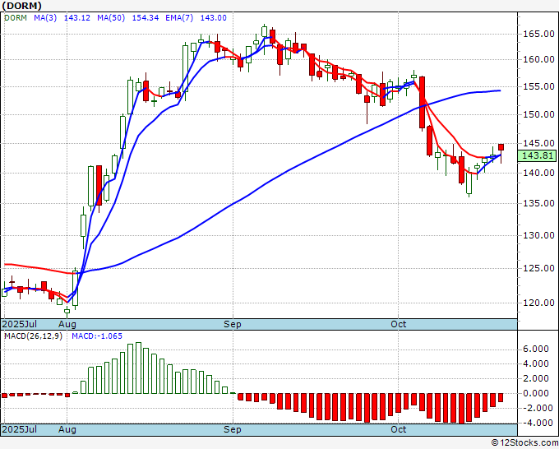This screenshot has height=449, width=559.
Task: Click the Oct label on MACD axis
Action: tap(398, 429)
